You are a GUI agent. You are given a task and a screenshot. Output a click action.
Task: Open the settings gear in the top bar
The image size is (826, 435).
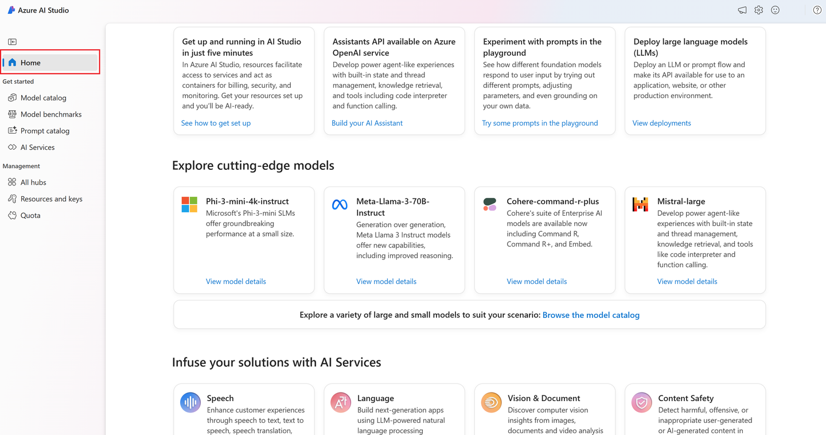758,10
